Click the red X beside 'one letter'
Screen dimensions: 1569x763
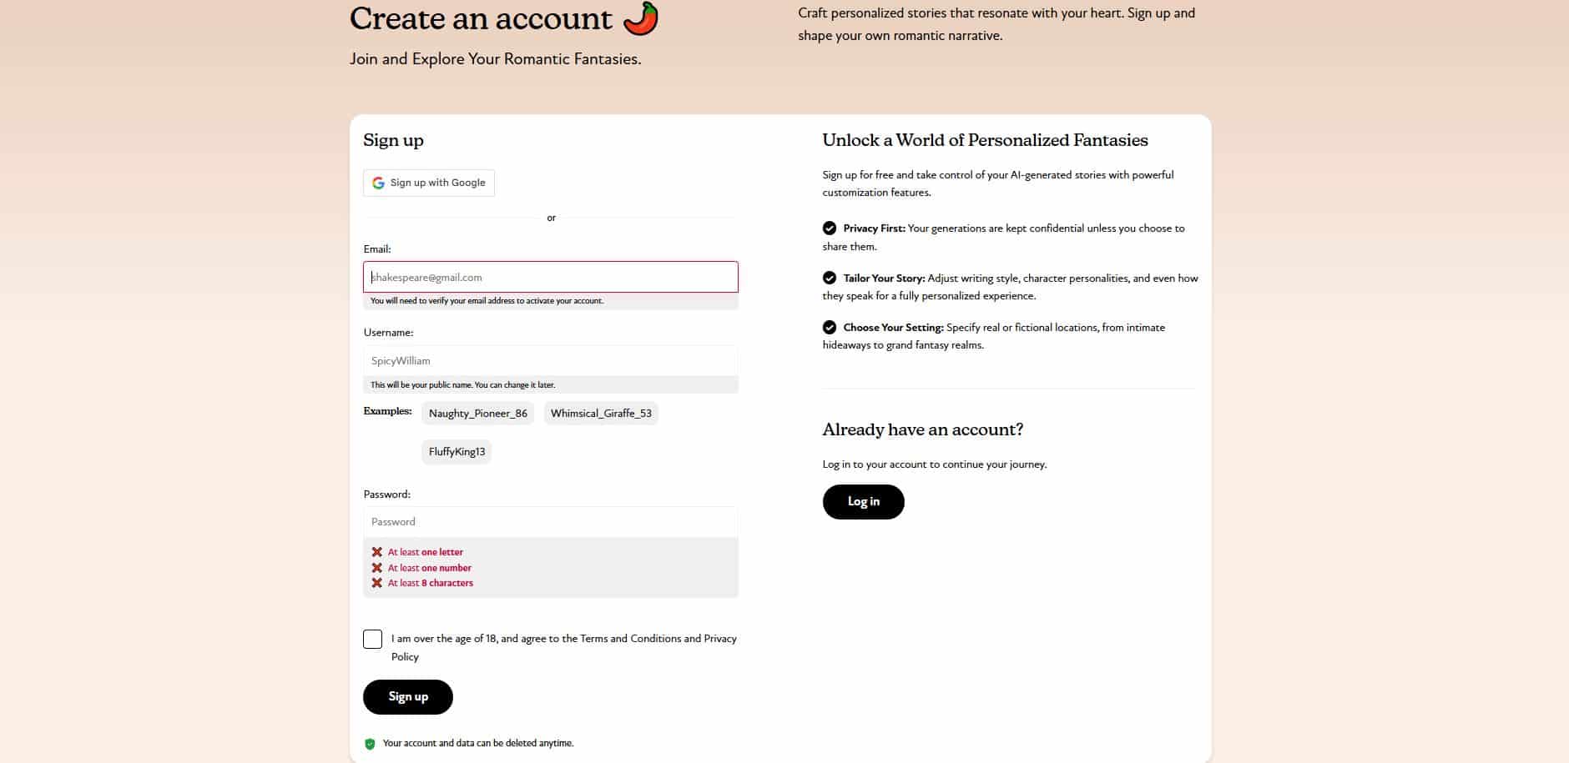pos(377,552)
